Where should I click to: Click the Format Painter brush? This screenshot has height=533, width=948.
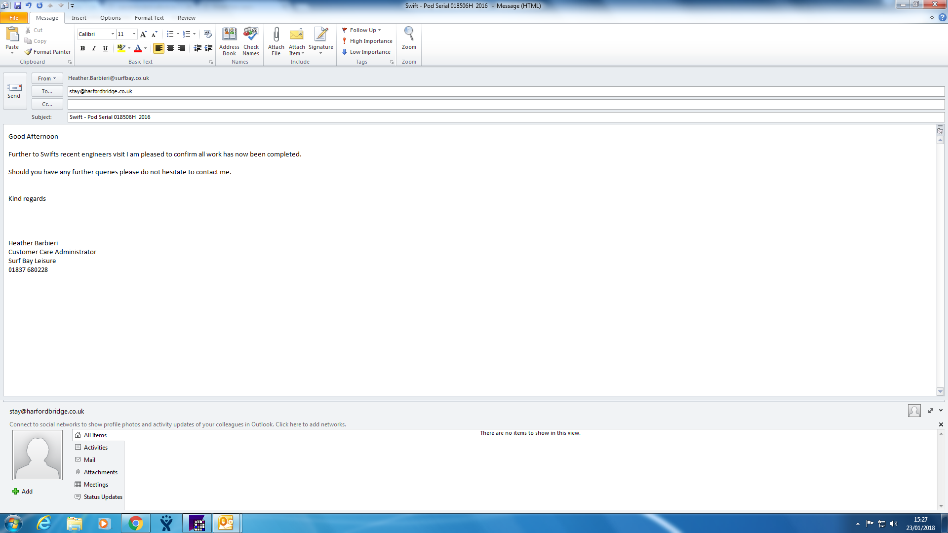click(x=48, y=52)
